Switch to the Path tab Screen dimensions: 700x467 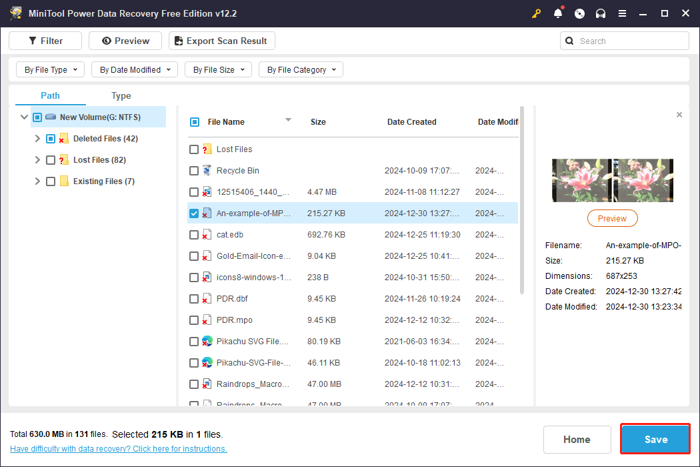click(x=51, y=95)
